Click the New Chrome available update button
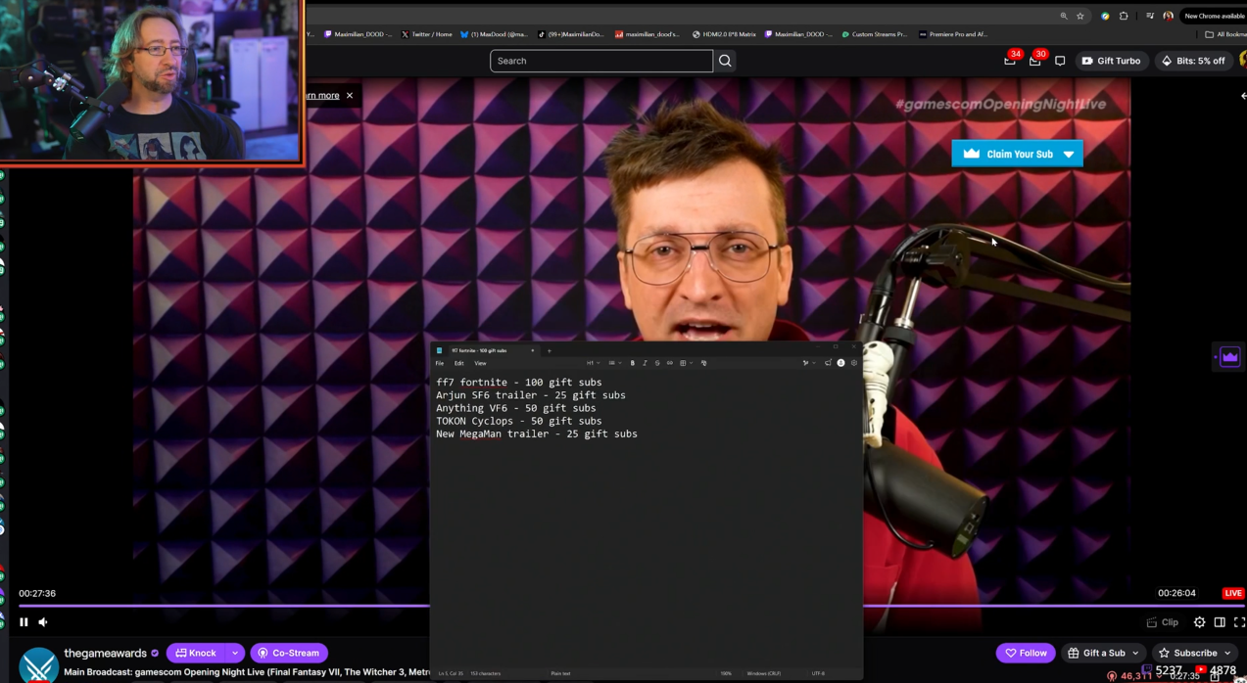The height and width of the screenshot is (683, 1247). (x=1214, y=16)
